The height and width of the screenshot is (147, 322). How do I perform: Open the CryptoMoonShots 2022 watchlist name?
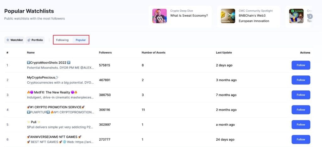pyautogui.click(x=49, y=63)
